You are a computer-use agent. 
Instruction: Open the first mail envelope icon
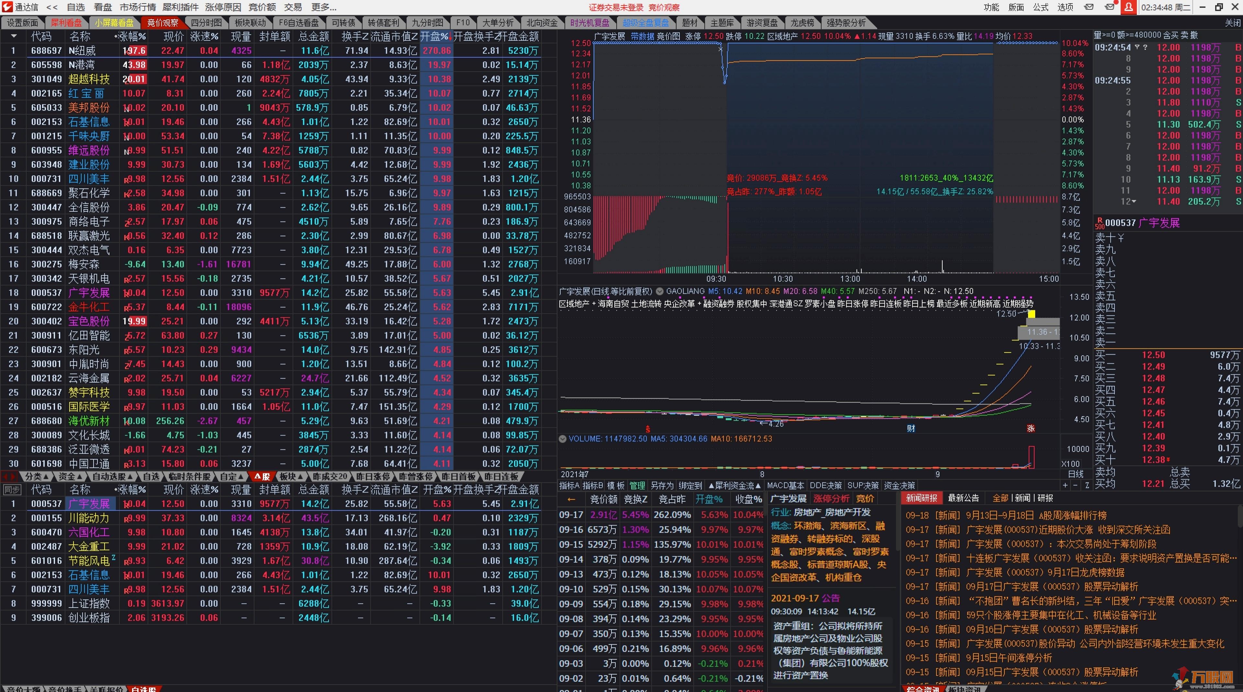pos(1089,7)
